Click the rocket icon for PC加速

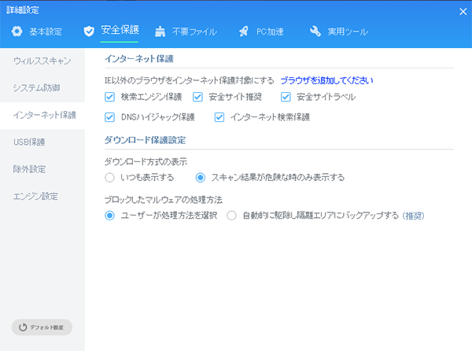[242, 32]
